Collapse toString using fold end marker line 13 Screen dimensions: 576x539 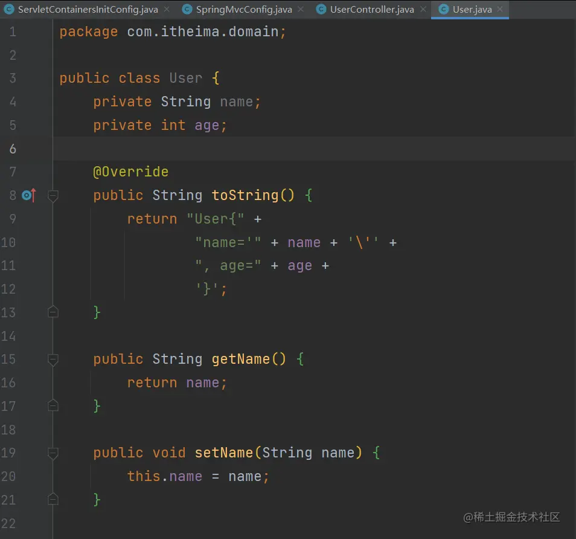tap(53, 312)
